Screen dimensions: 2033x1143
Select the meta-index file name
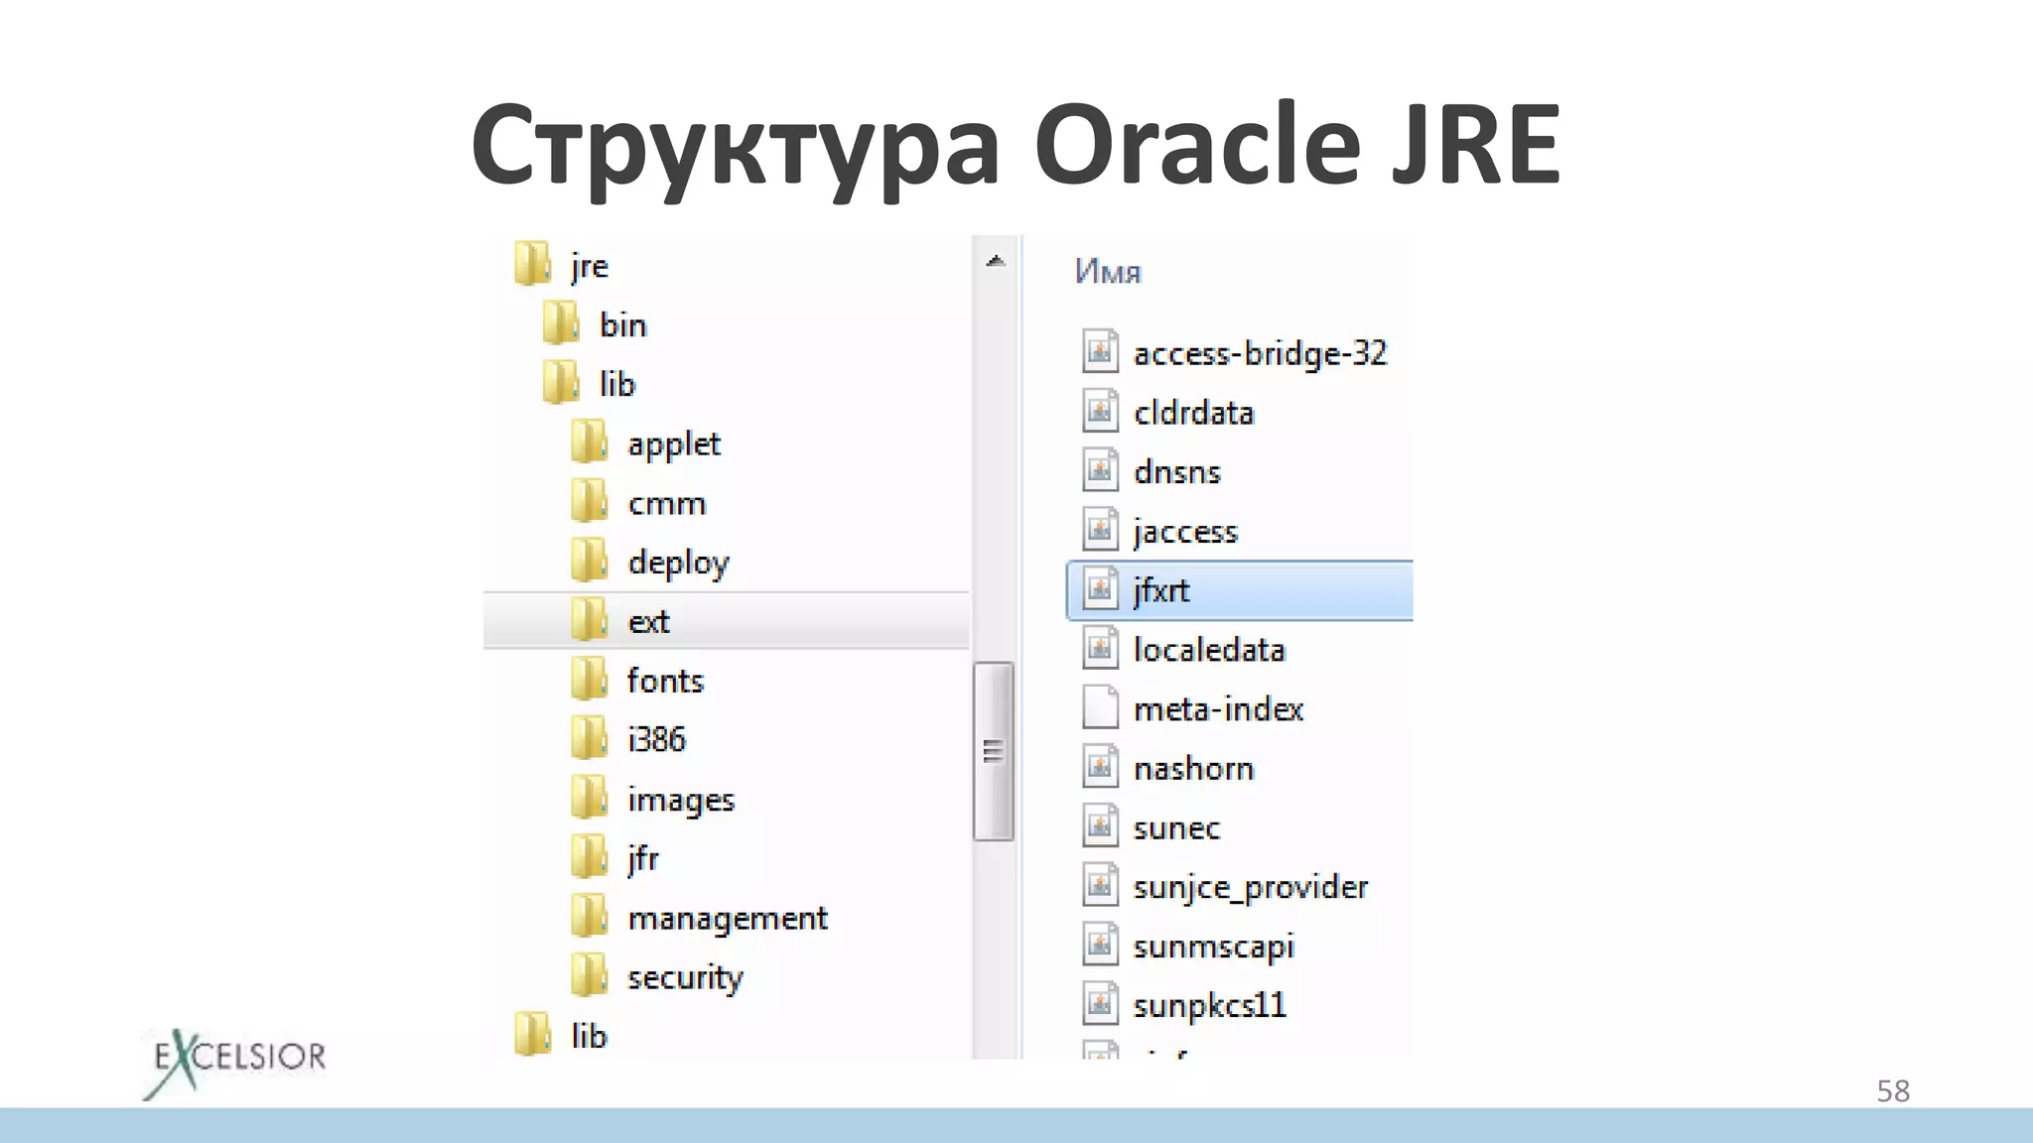click(x=1218, y=708)
